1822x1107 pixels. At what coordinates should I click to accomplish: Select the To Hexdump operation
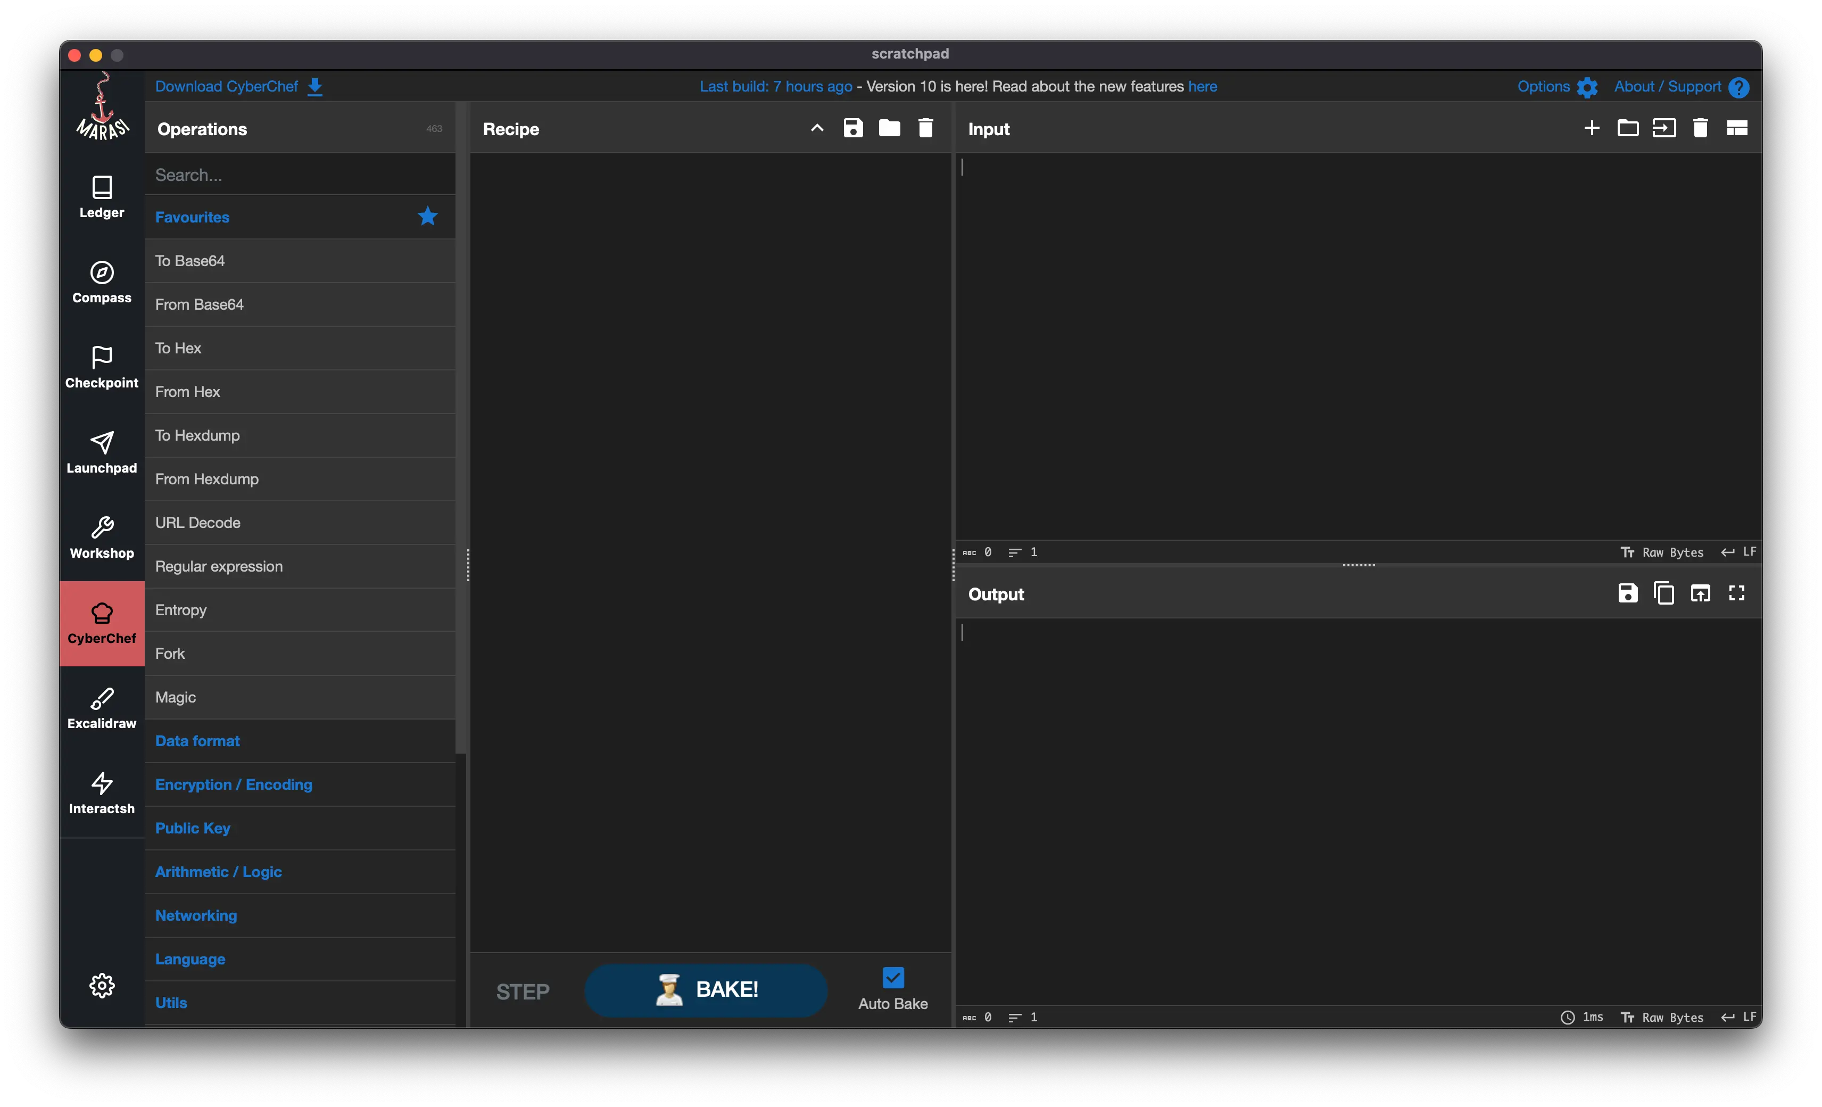click(300, 435)
